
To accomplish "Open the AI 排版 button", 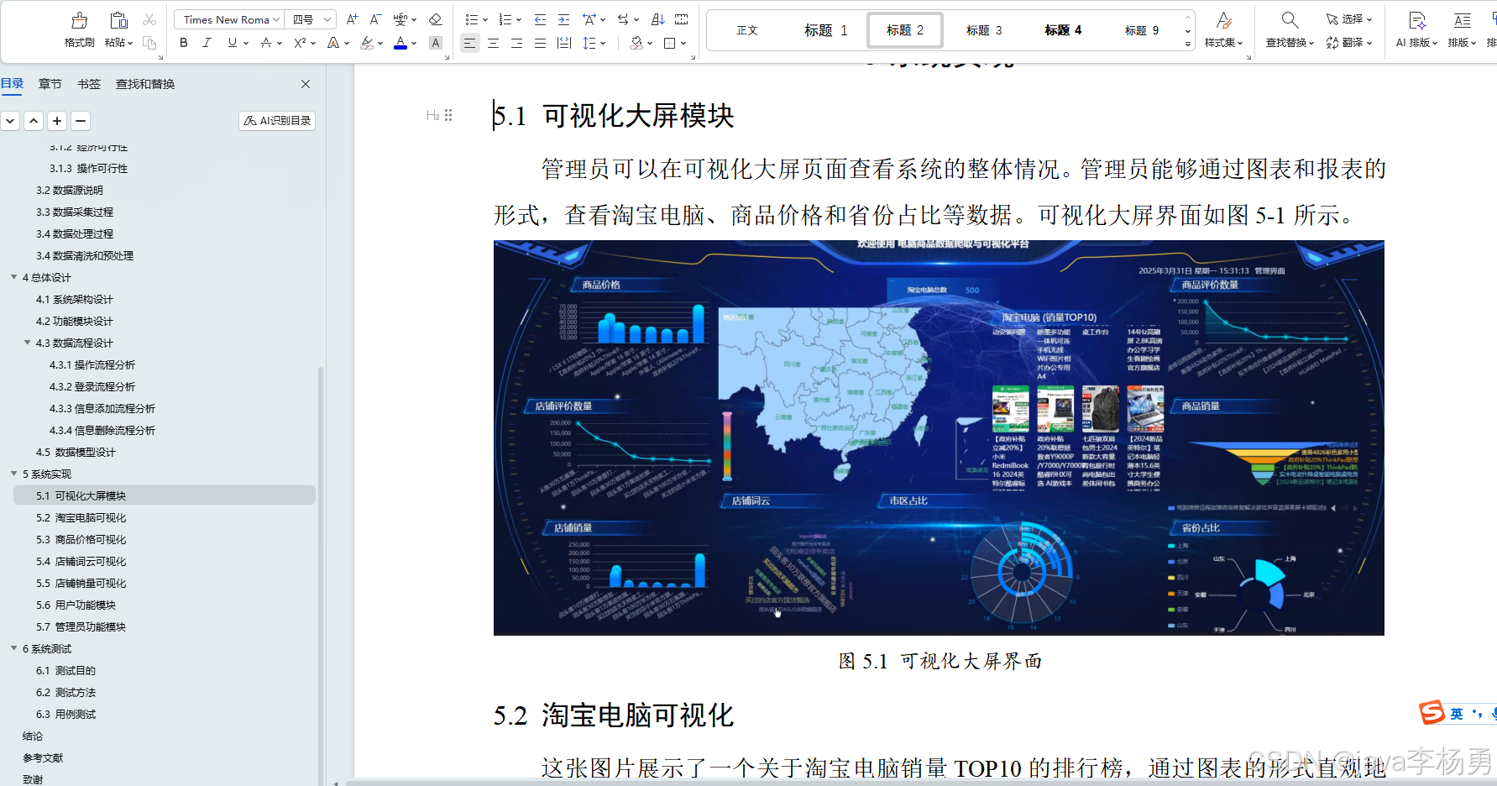I will [x=1417, y=29].
